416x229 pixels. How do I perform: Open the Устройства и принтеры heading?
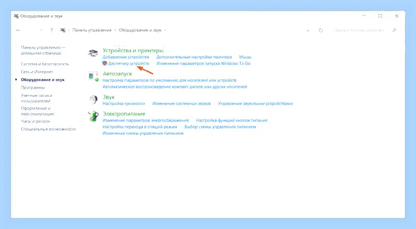tap(133, 51)
